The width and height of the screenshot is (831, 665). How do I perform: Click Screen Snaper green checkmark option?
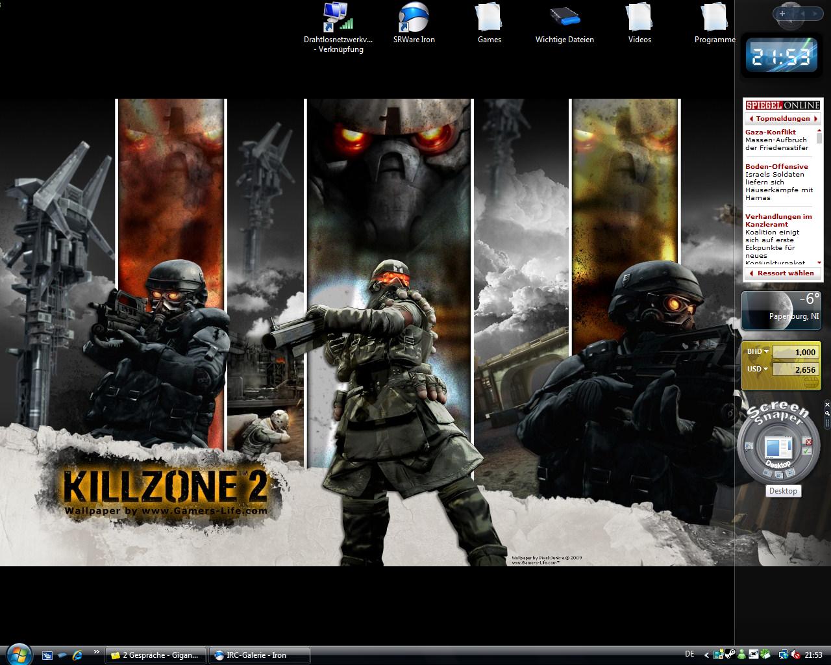807,451
